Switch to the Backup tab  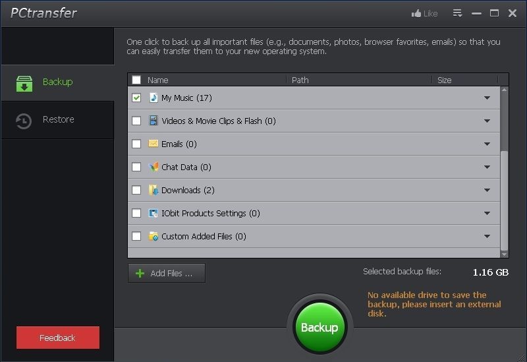click(x=57, y=83)
